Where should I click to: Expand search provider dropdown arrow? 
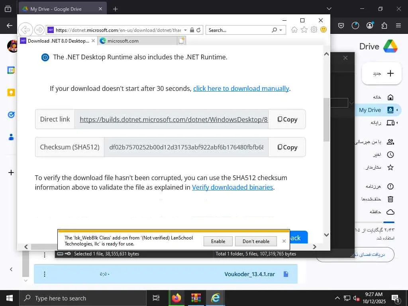(x=281, y=30)
